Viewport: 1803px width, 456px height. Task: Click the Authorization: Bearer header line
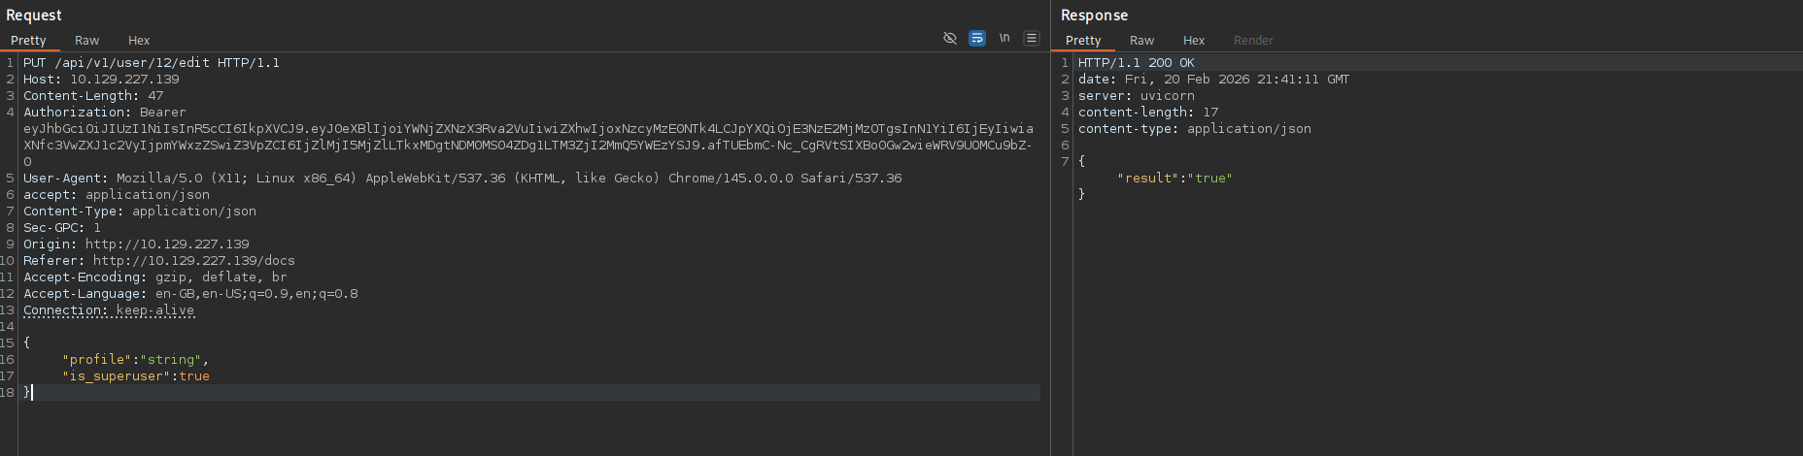coord(105,113)
